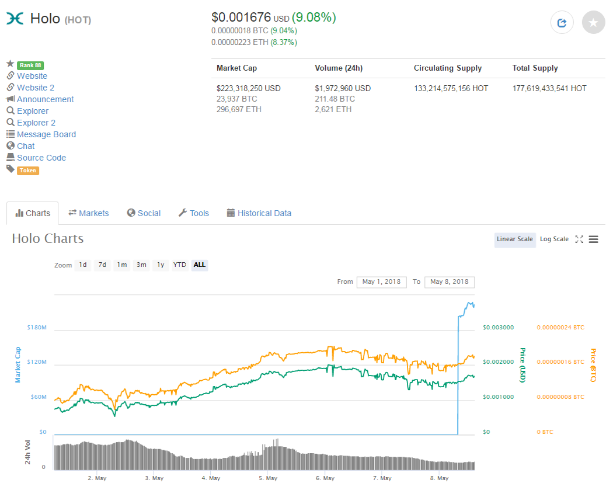Image resolution: width=613 pixels, height=483 pixels.
Task: Click the bar chart icon on Charts tab
Action: (x=19, y=213)
